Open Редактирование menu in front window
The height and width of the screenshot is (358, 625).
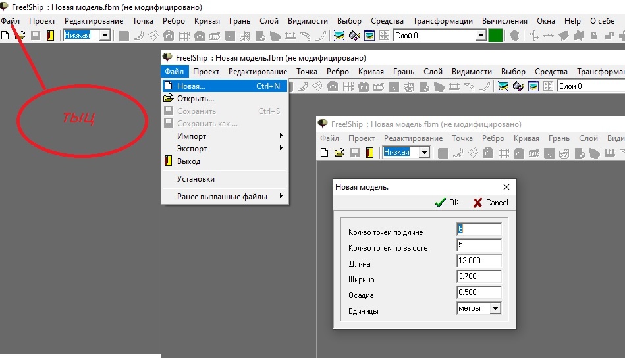pyautogui.click(x=413, y=138)
